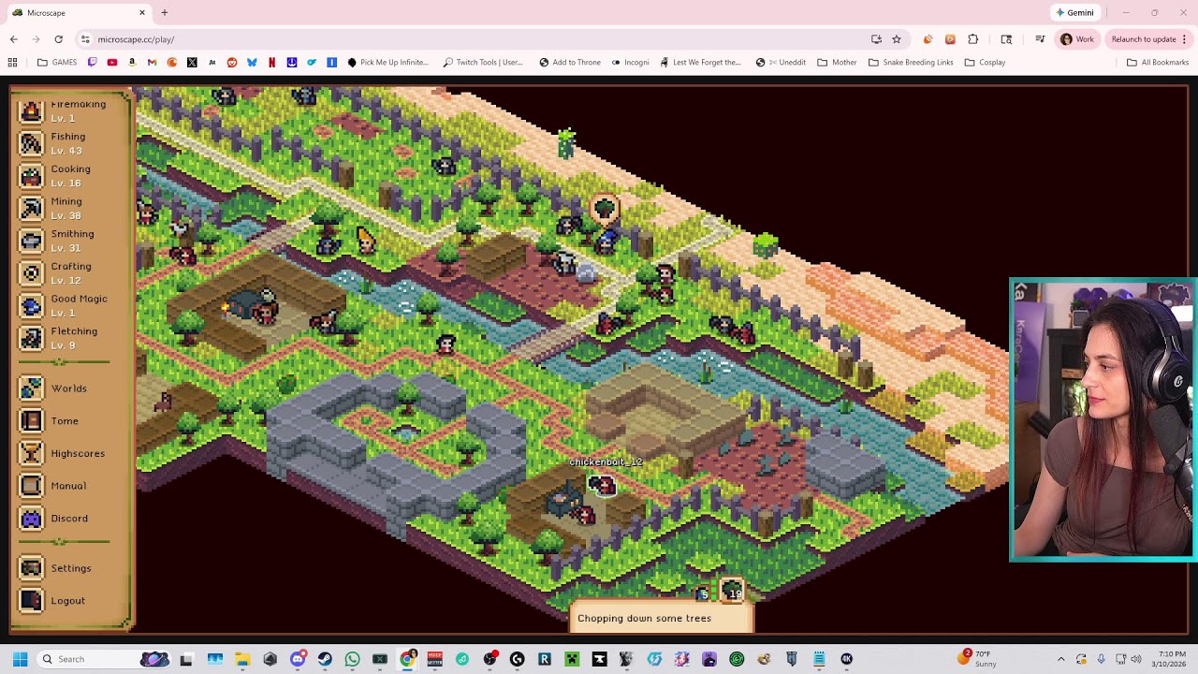
Task: Expand Snake Breeding Links bookmark folder
Action: click(911, 63)
